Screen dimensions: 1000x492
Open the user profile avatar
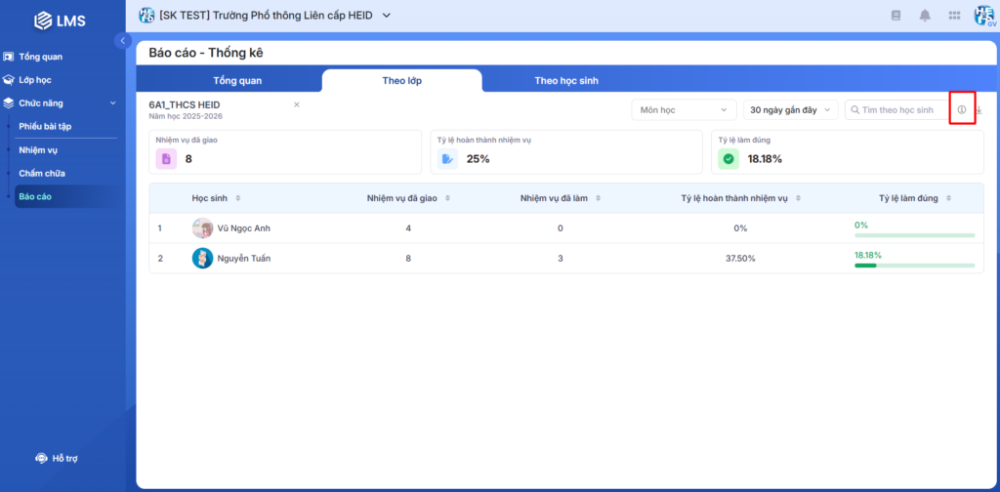pyautogui.click(x=983, y=16)
